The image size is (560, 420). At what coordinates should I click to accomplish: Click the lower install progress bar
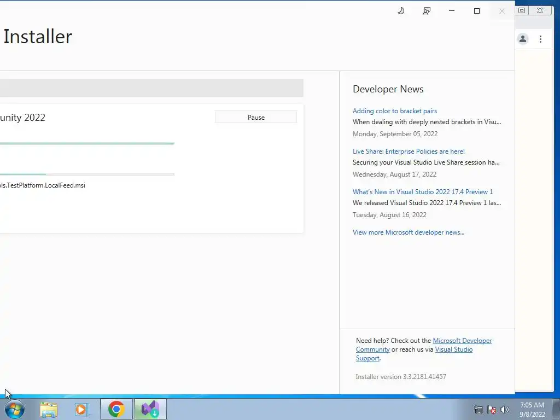(x=87, y=174)
